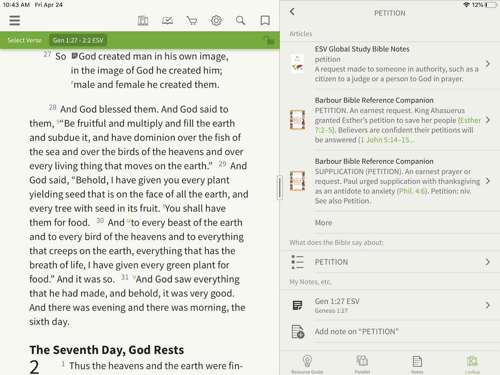Tap cross-reference t before "You shall have"
Screen dimensions: 500x375
pyautogui.click(x=164, y=206)
